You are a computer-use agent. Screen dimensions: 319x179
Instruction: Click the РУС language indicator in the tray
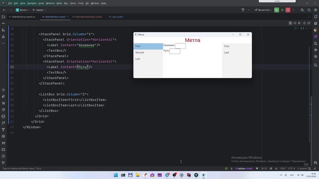pos(292,175)
